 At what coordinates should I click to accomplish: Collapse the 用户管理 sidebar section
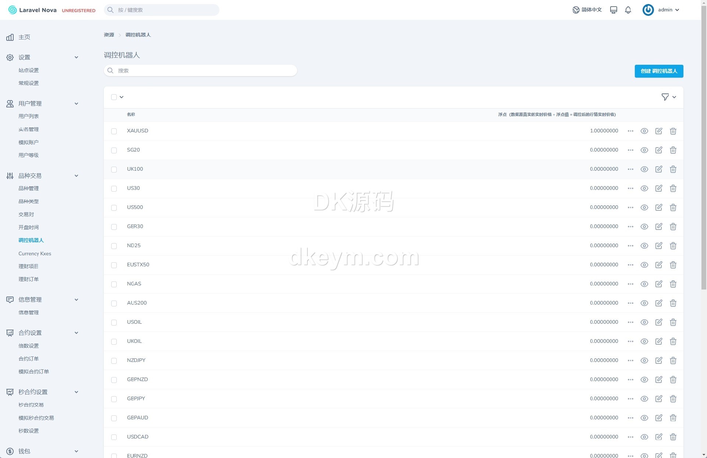[76, 104]
